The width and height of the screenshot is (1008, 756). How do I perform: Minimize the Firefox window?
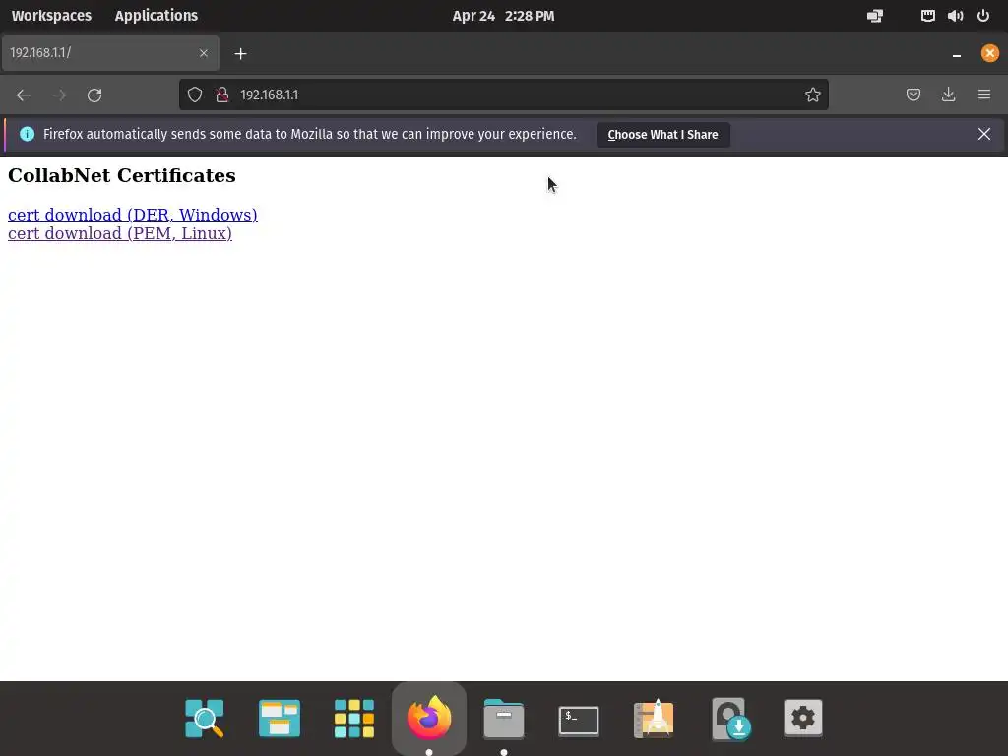tap(957, 54)
